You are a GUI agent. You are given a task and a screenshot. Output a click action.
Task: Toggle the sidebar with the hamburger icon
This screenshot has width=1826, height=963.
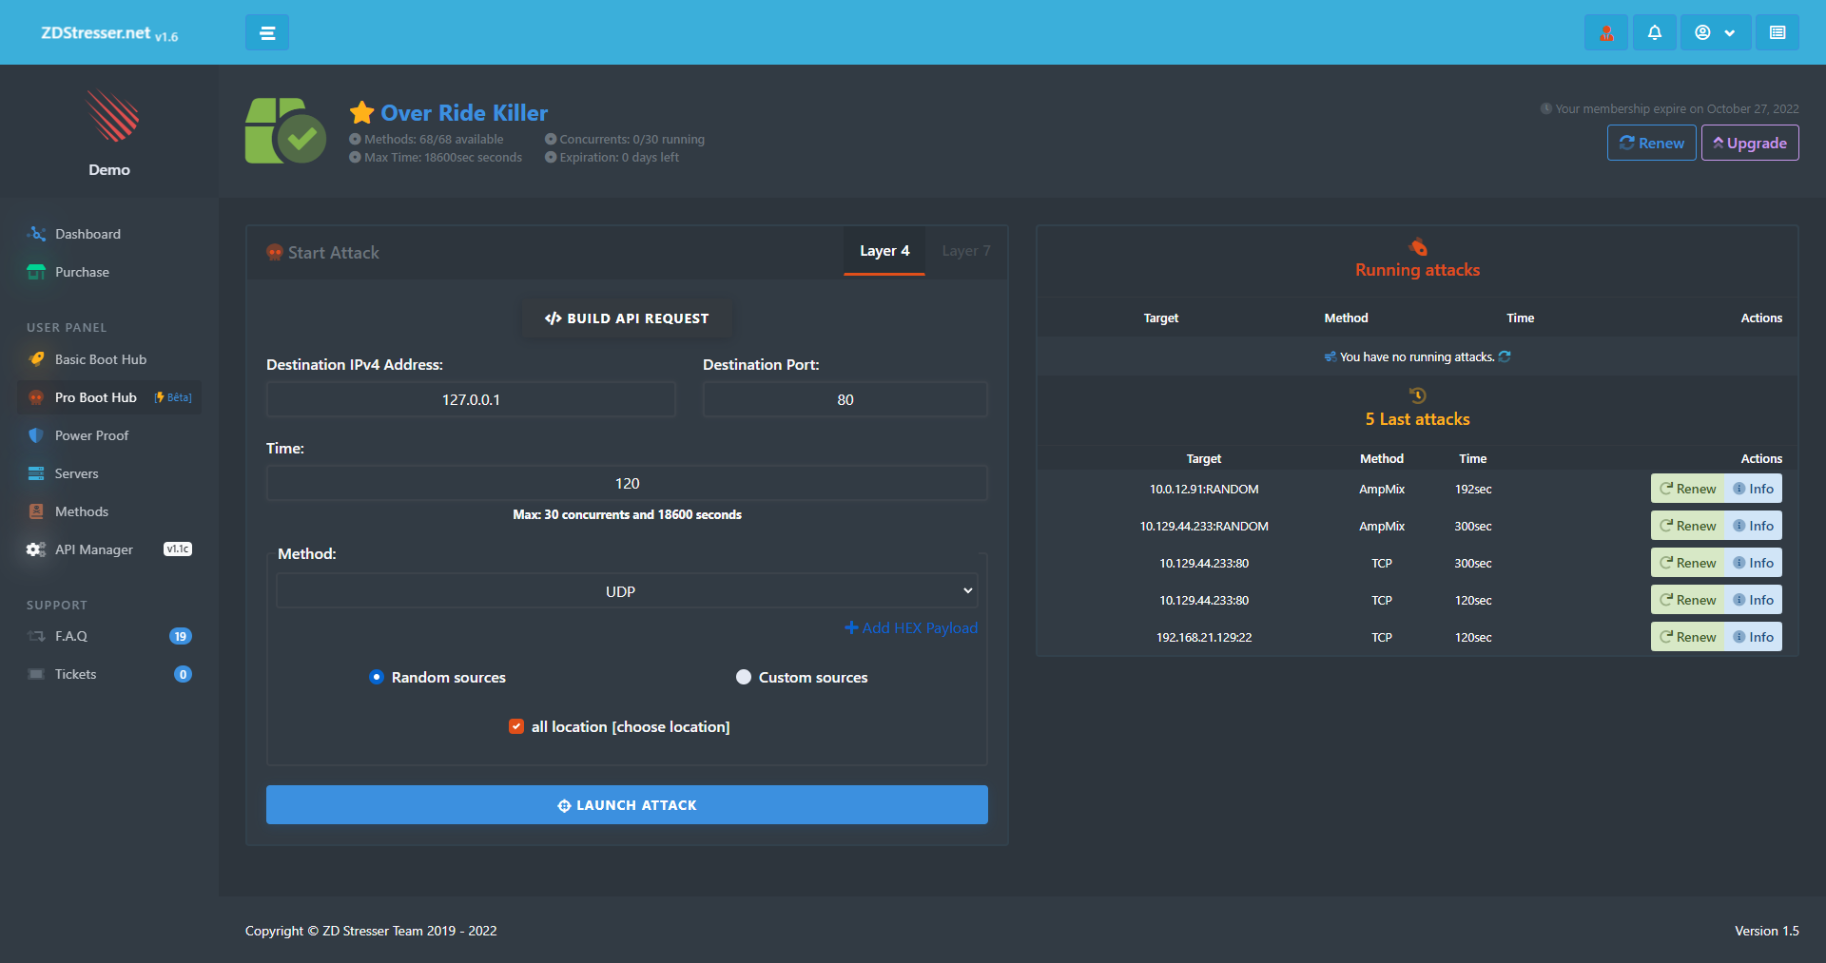(x=267, y=33)
